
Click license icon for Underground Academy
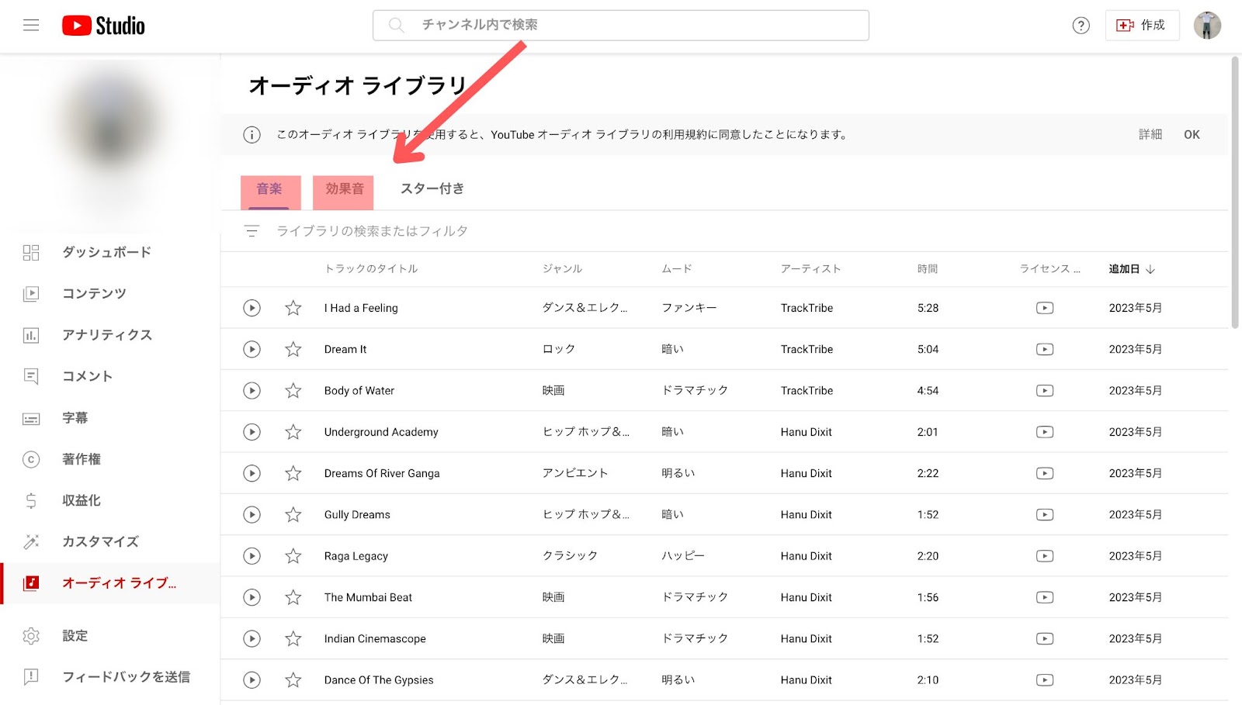point(1045,432)
